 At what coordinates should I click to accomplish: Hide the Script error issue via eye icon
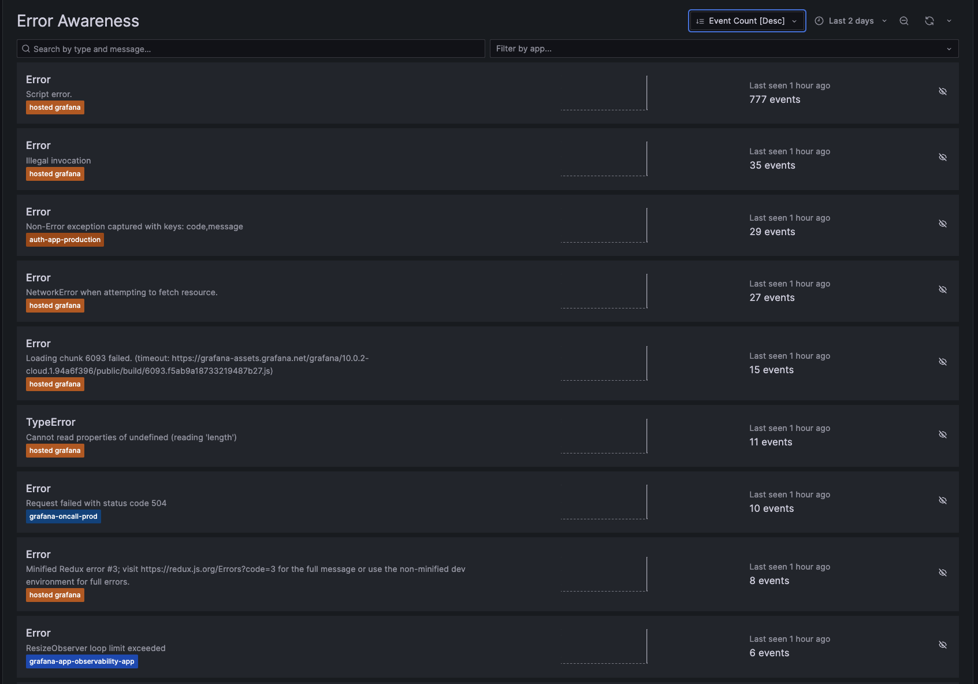[x=943, y=91]
